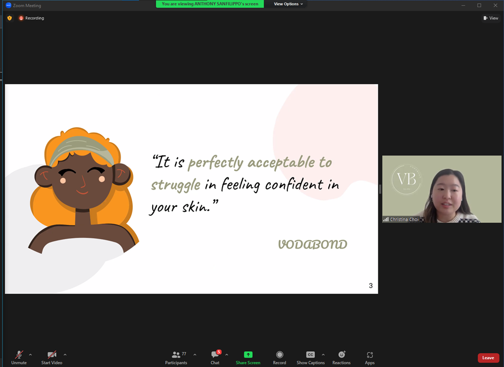
Task: Click the encryption shield icon
Action: [x=10, y=18]
